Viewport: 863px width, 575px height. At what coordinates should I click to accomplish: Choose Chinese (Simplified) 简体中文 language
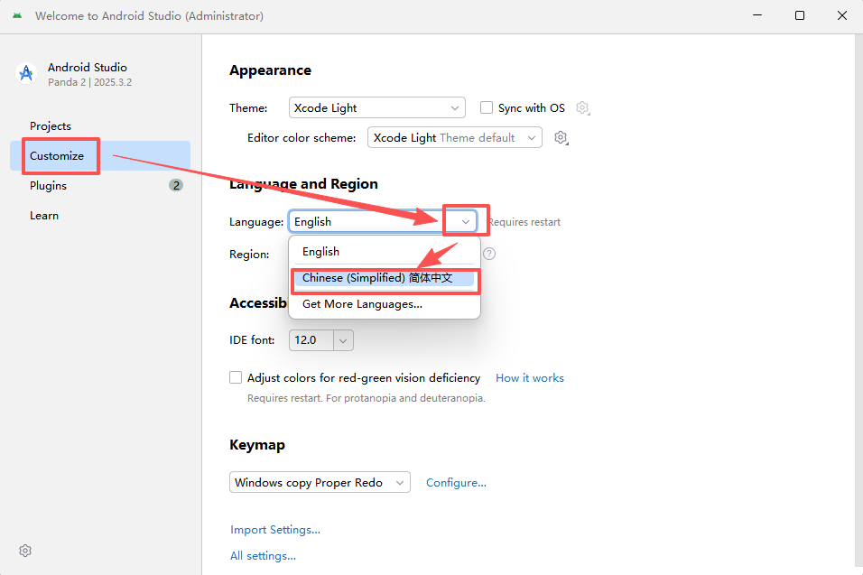pyautogui.click(x=385, y=278)
